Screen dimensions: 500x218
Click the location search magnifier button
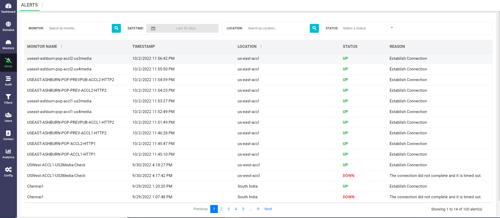pyautogui.click(x=314, y=28)
